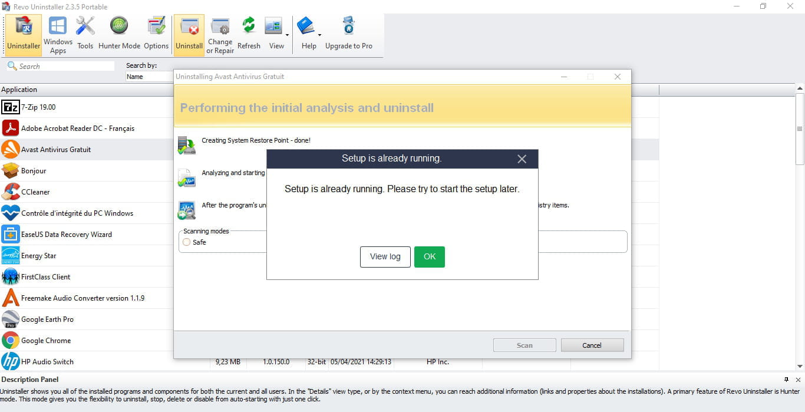Click the Adobe Acrobat Reader DC - Français name
The image size is (805, 412).
click(78, 128)
